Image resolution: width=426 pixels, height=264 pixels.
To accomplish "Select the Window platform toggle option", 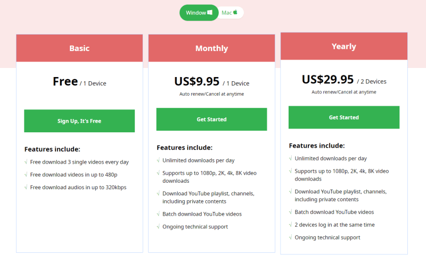I will (x=199, y=13).
